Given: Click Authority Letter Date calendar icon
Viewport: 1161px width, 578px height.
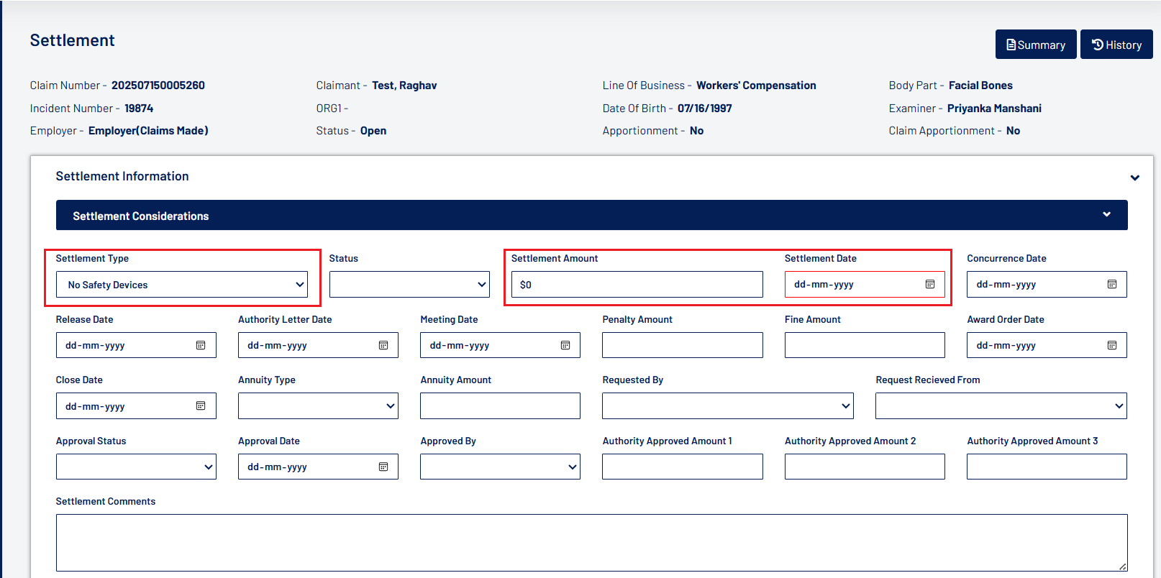Looking at the screenshot, I should pyautogui.click(x=383, y=346).
